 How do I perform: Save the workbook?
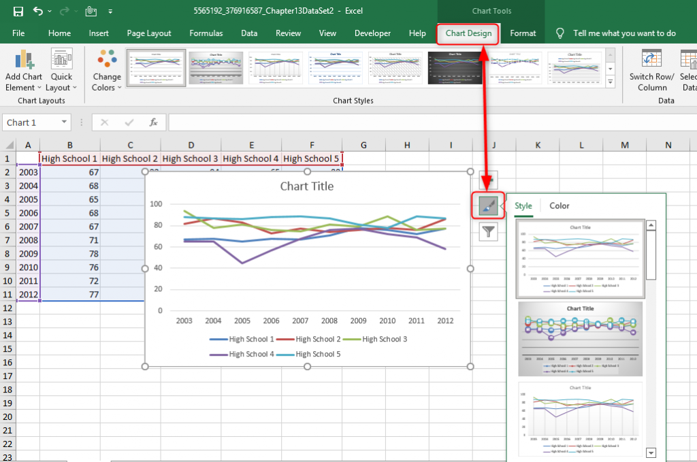pyautogui.click(x=18, y=10)
